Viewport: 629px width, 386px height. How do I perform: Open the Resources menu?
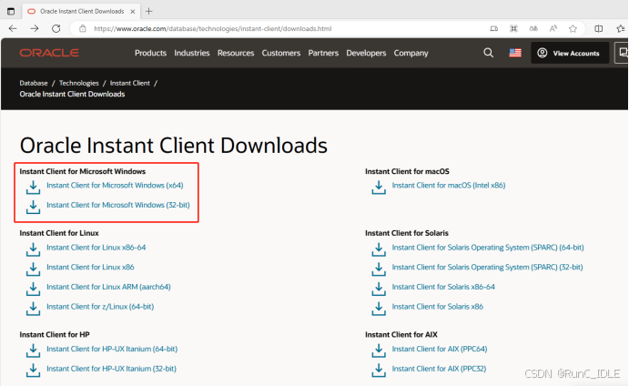[236, 53]
